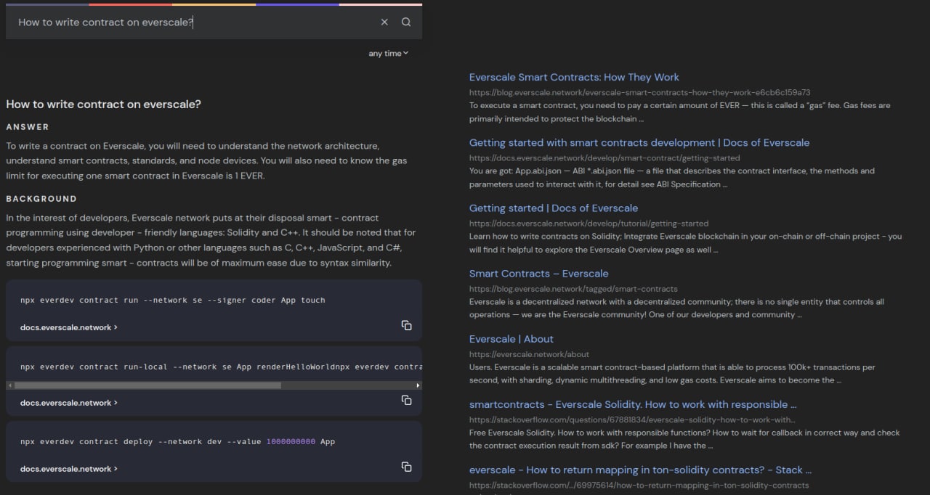Open 'Getting started with smart contracts development' result
Viewport: 930px width, 495px height.
coord(639,142)
